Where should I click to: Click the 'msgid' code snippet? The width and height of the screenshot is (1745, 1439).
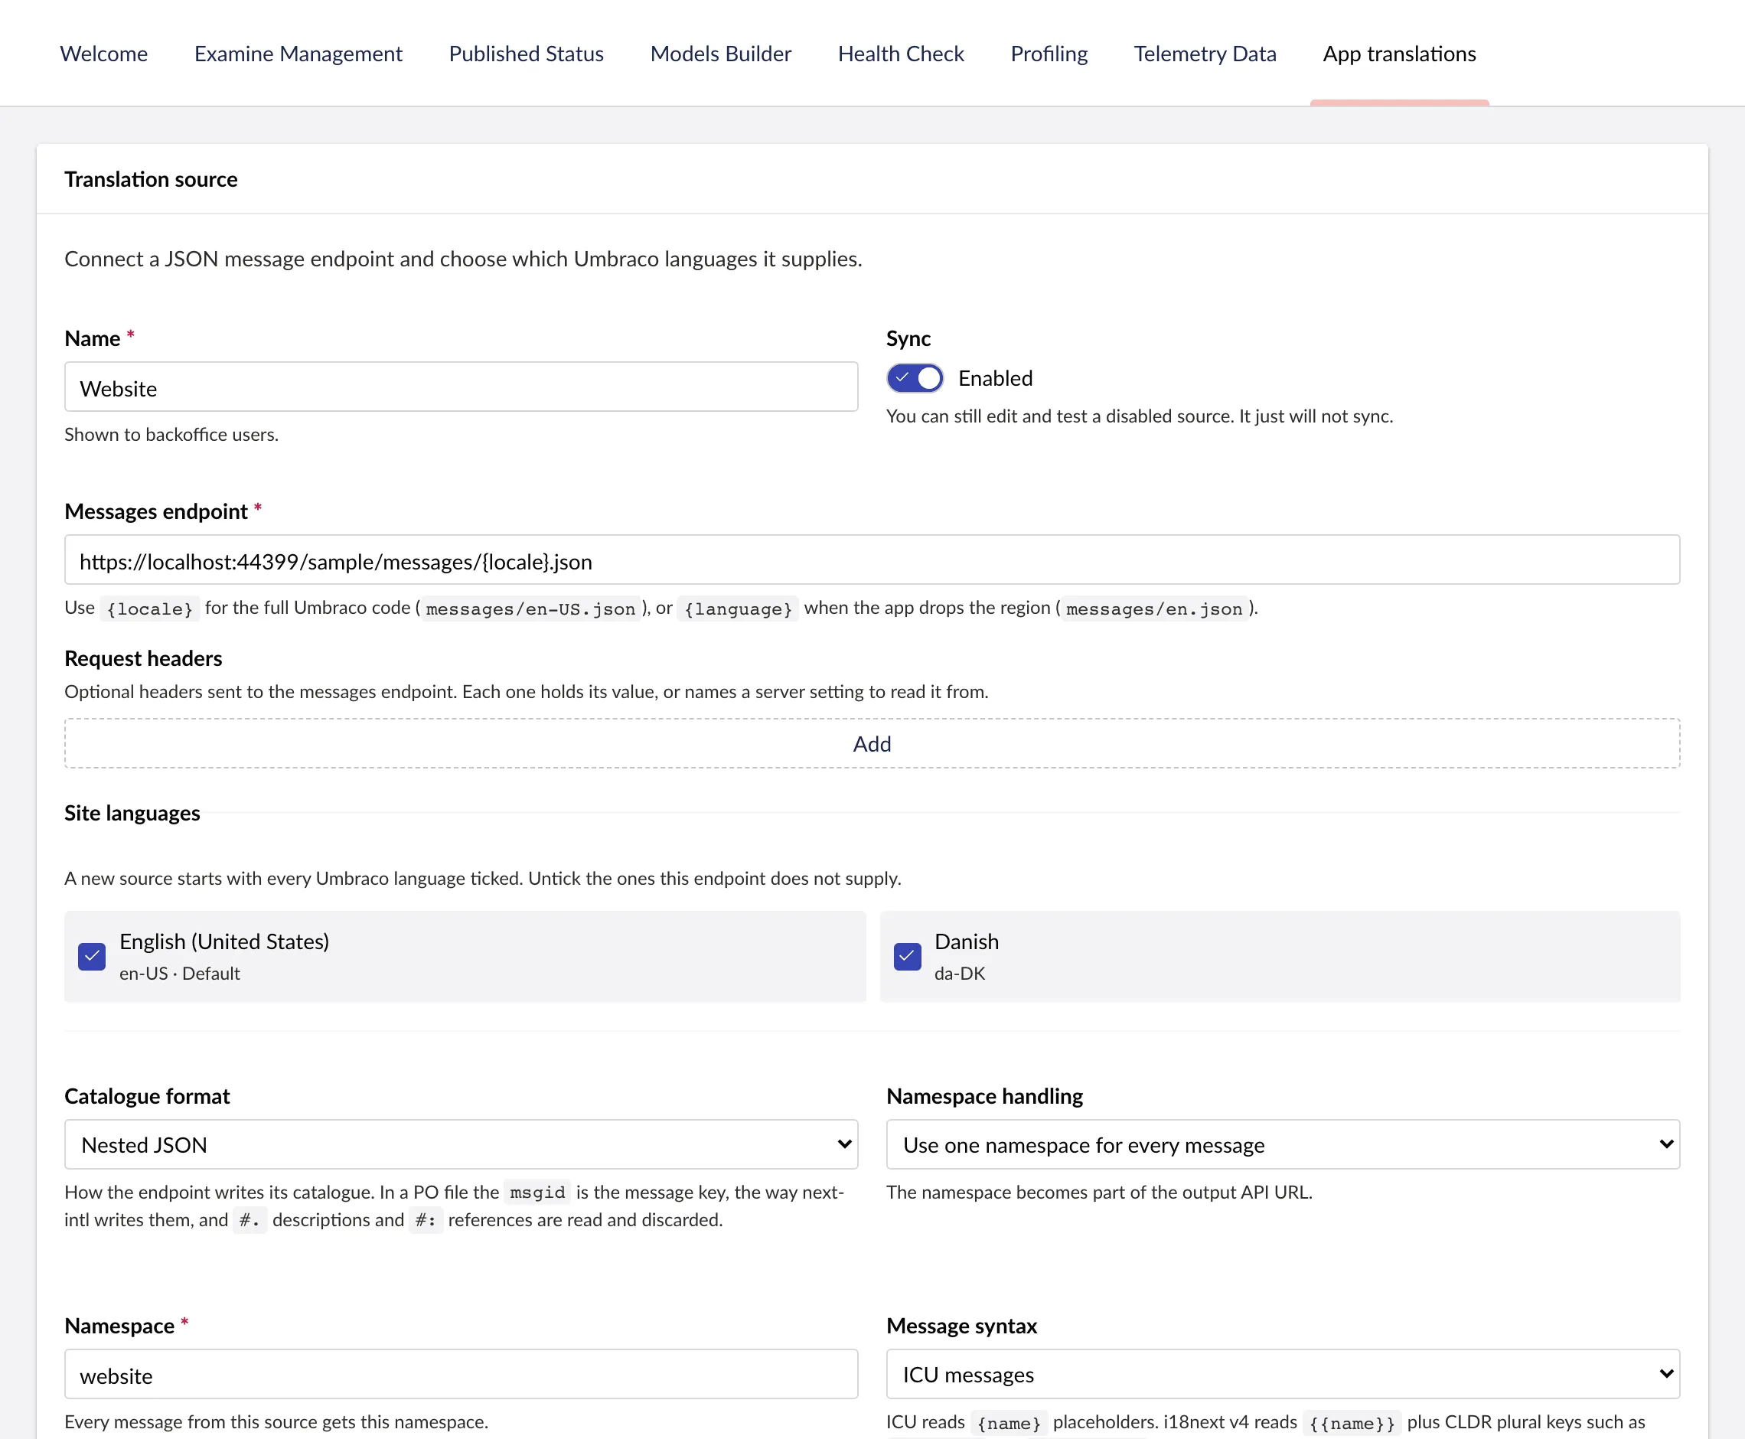coord(537,1193)
